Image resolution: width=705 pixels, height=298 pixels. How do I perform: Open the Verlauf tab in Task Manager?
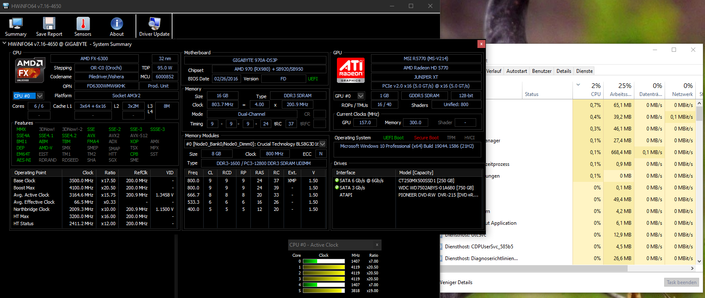point(494,71)
